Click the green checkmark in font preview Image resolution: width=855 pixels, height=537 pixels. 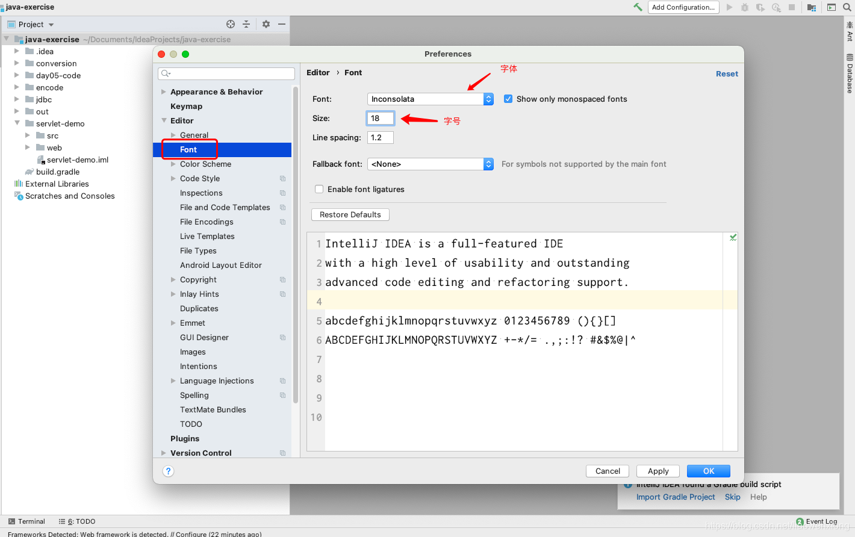[x=733, y=238]
